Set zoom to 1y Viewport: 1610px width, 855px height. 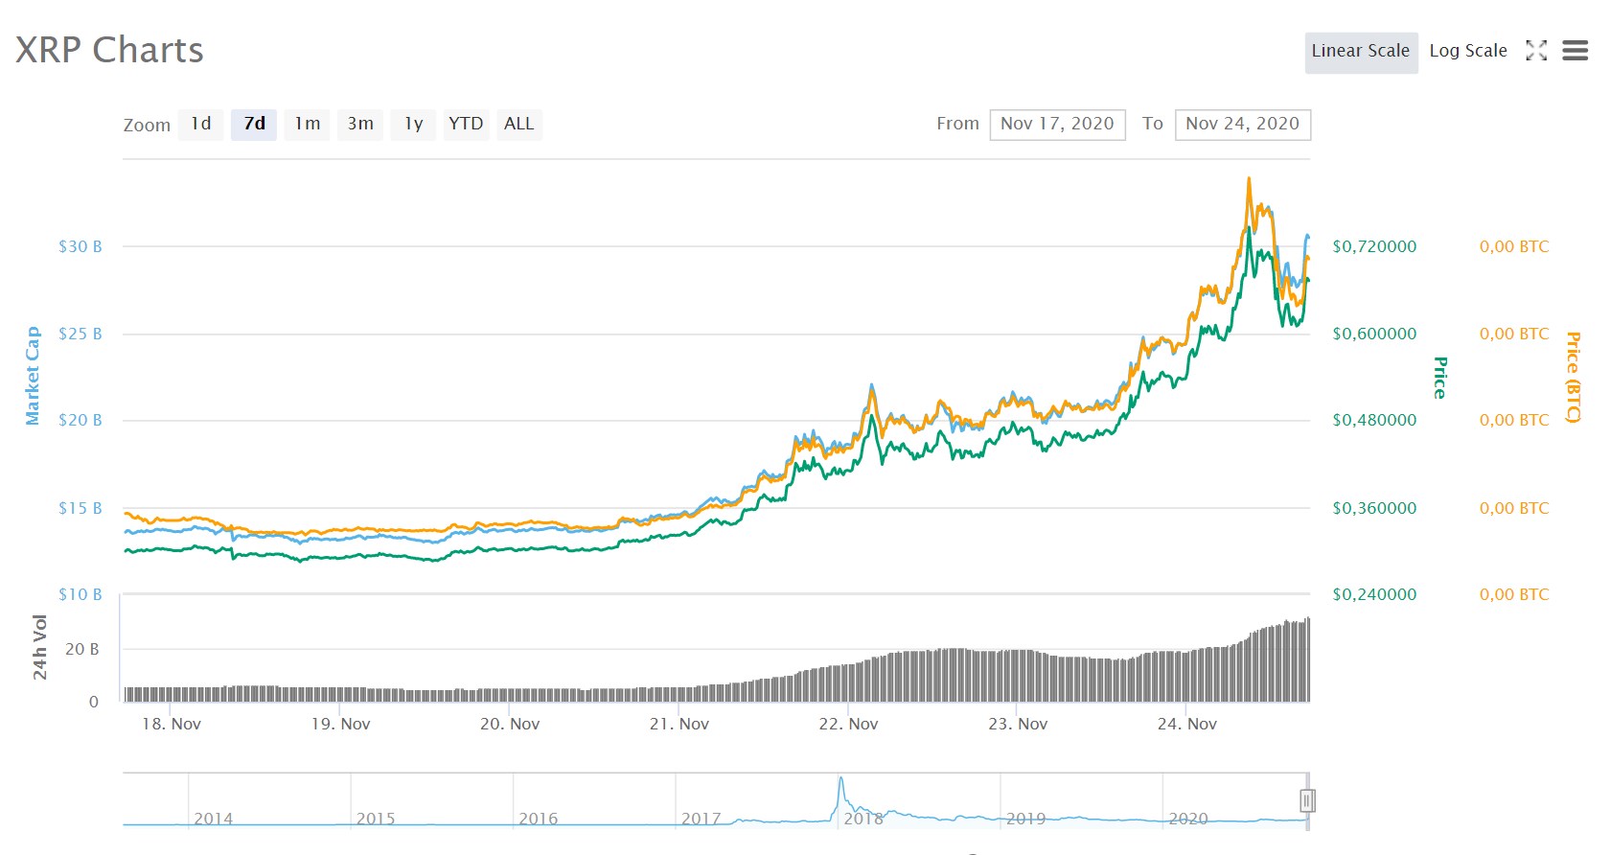coord(413,124)
